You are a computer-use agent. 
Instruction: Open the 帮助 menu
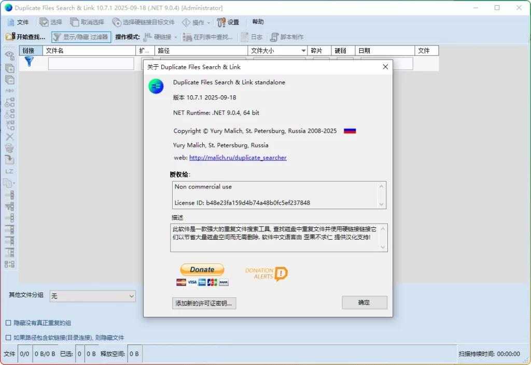coord(258,22)
